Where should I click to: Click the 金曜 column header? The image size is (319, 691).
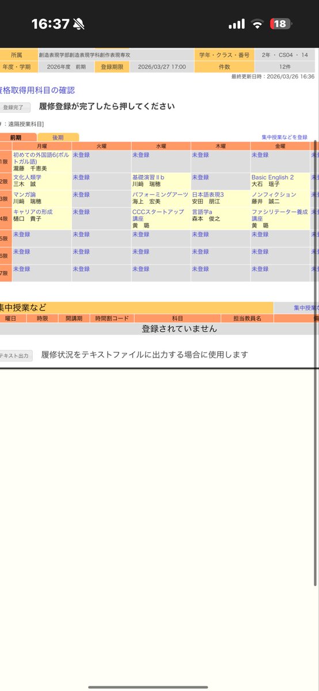click(280, 146)
